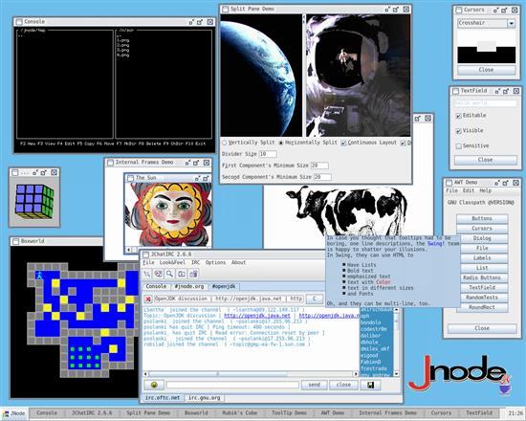Iconify the Split Pane Demo window
Viewport: 526px width, 421px height.
(387, 10)
